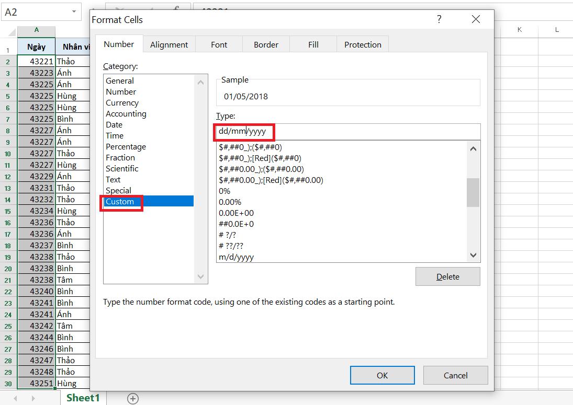The height and width of the screenshot is (405, 573).
Task: Select the Sheet1 tab
Action: click(83, 398)
